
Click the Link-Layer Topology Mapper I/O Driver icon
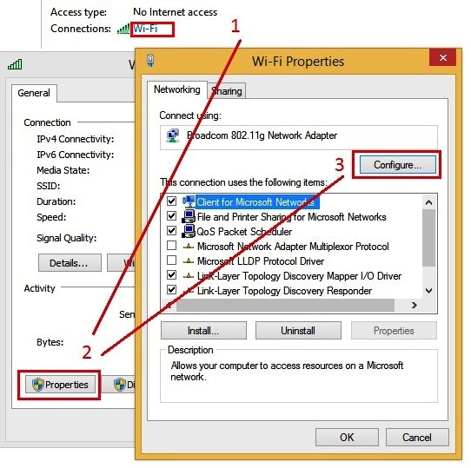pos(189,275)
